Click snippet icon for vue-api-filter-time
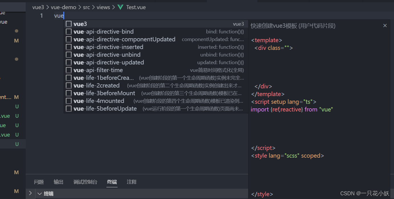The width and height of the screenshot is (394, 199). (69, 70)
